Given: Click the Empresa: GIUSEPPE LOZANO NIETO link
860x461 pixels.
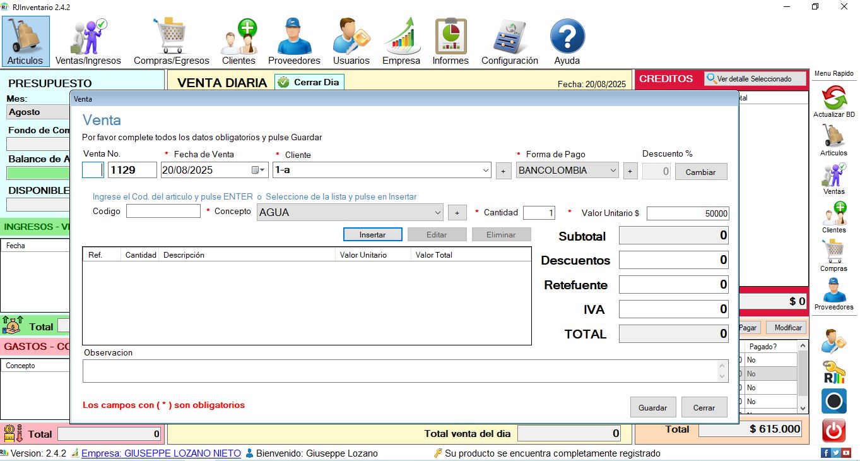Looking at the screenshot, I should pos(161,453).
